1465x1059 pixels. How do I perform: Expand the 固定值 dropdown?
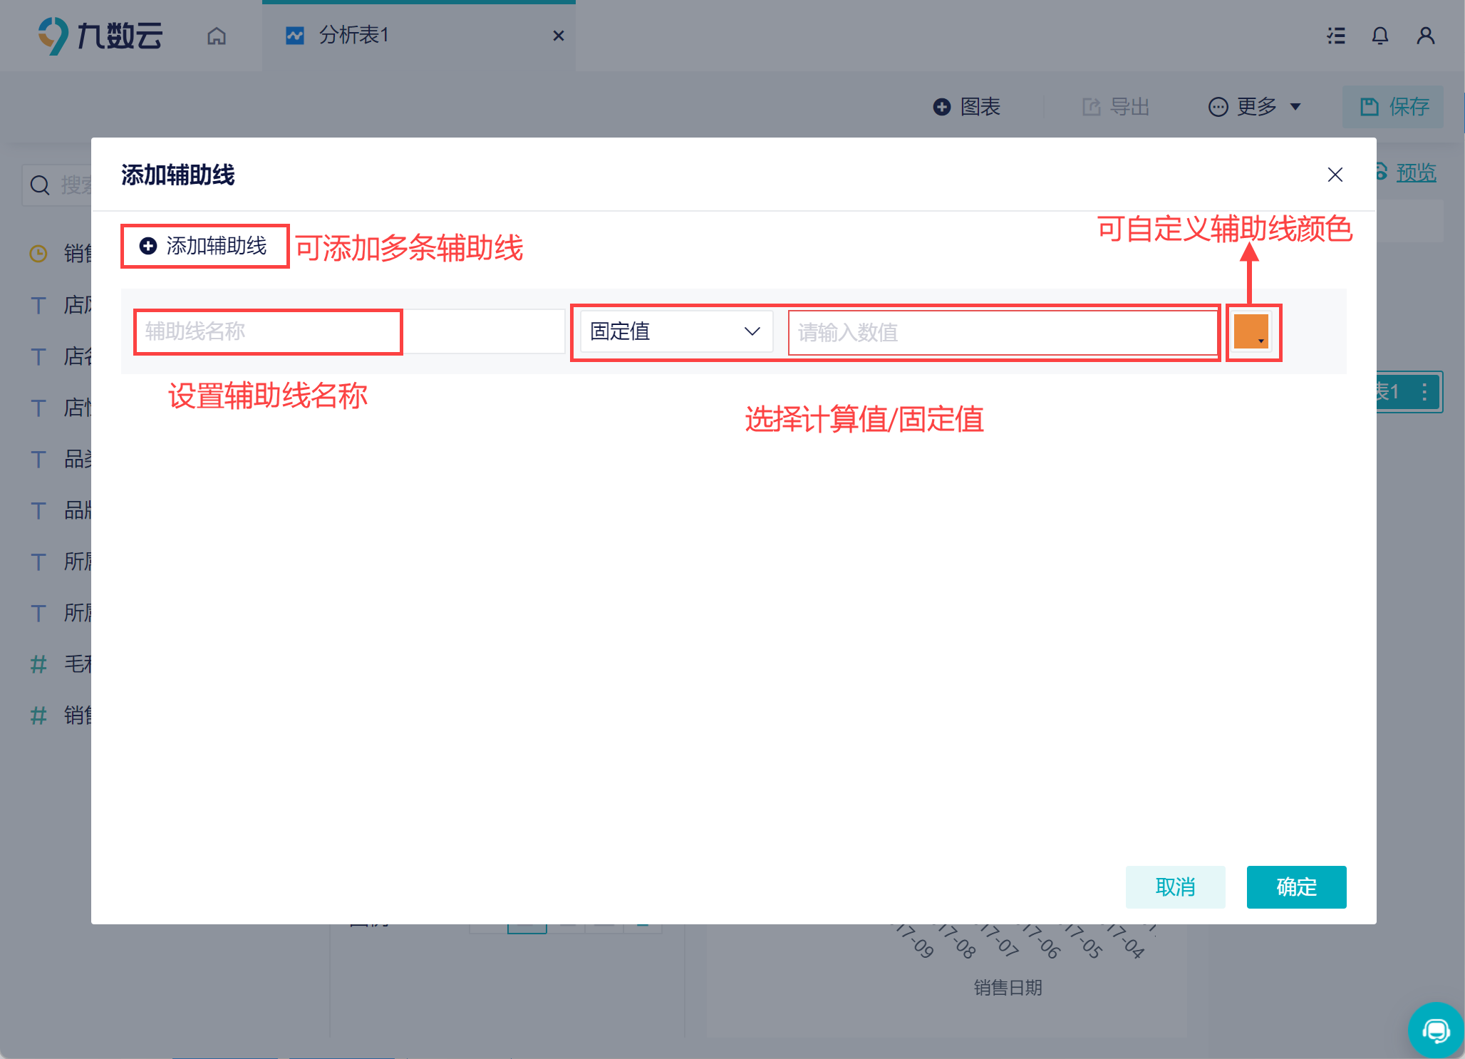coord(675,331)
